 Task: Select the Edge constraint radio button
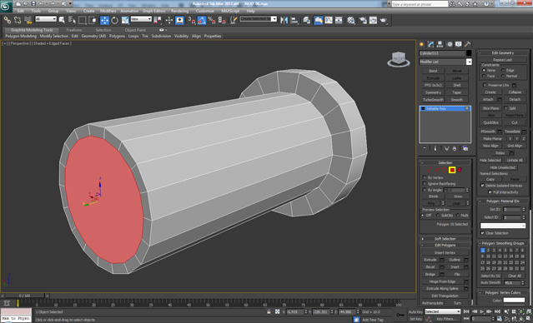(x=503, y=70)
